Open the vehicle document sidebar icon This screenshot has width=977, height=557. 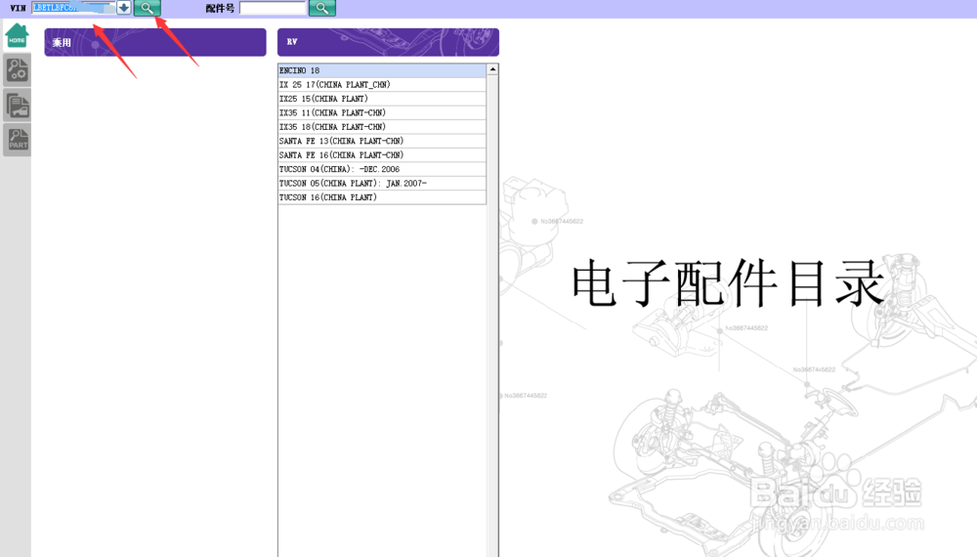pyautogui.click(x=17, y=105)
